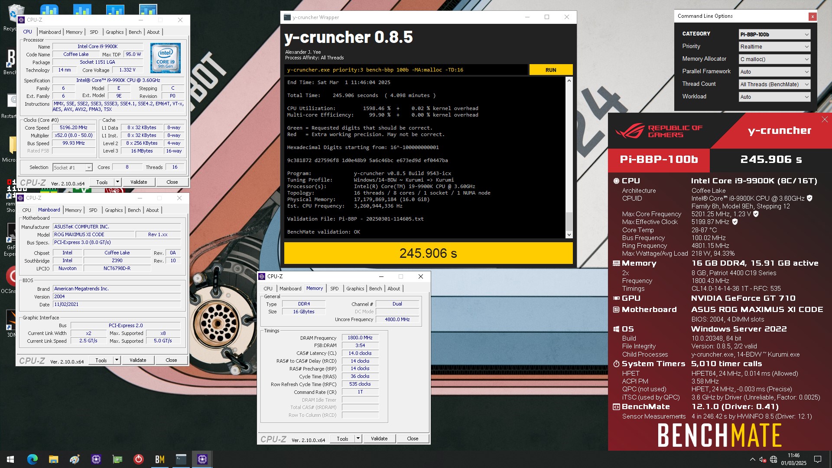Show hidden tray icons chevron
Viewport: 832px width, 468px height.
[x=752, y=459]
